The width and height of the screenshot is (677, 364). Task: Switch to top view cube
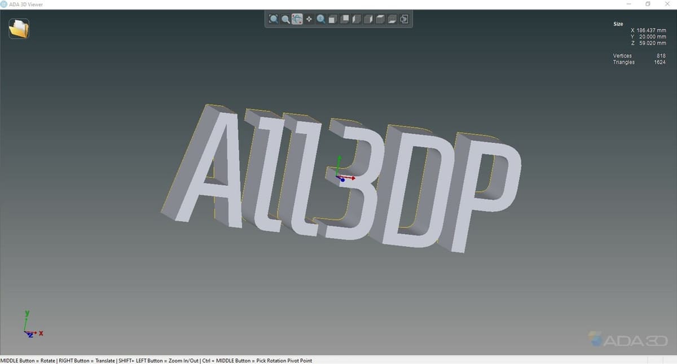click(x=380, y=19)
